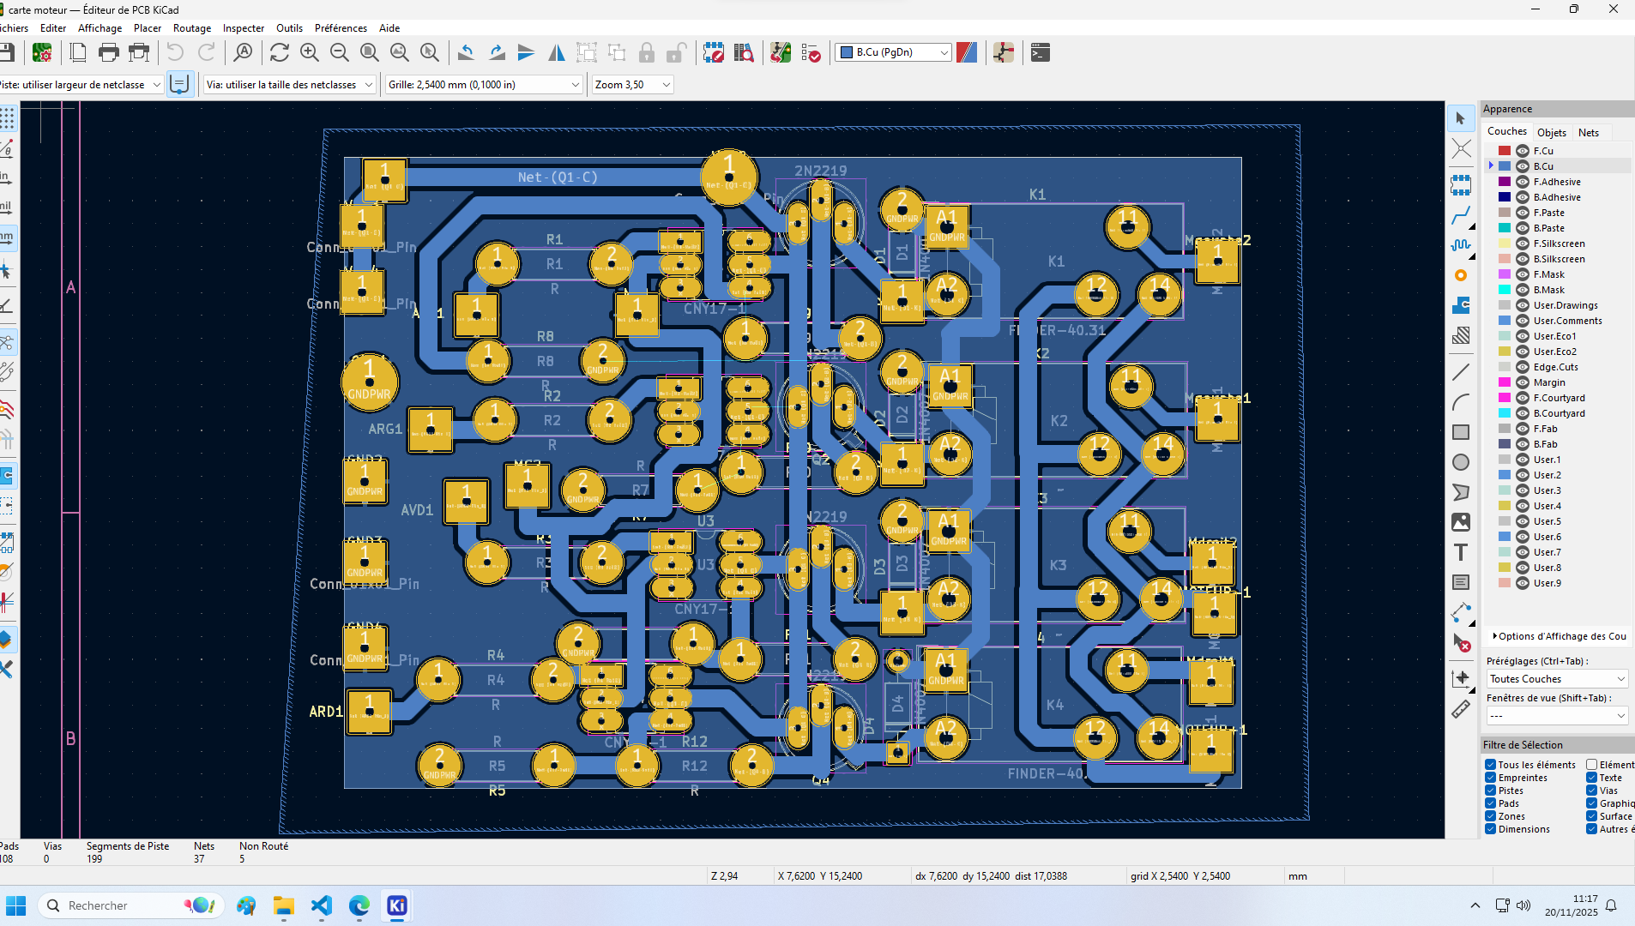Screen dimensions: 1635x926
Task: Select the Route Tracks tool
Action: 1461,216
